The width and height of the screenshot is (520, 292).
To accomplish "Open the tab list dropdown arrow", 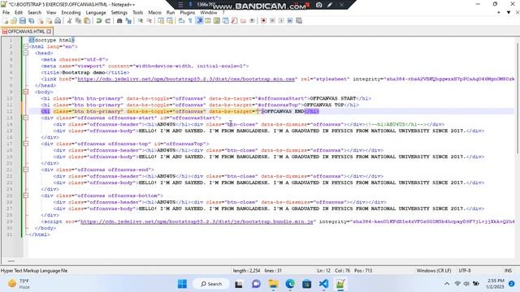I will pyautogui.click(x=509, y=13).
